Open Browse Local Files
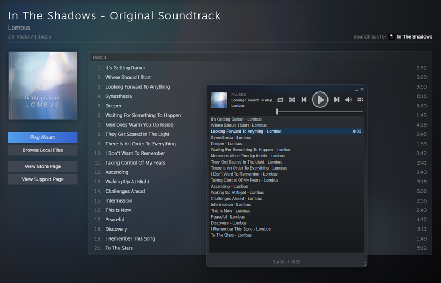This screenshot has height=283, width=441. (x=42, y=150)
